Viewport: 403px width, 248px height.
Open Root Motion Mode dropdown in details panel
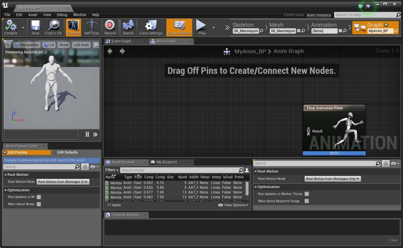pyautogui.click(x=333, y=179)
